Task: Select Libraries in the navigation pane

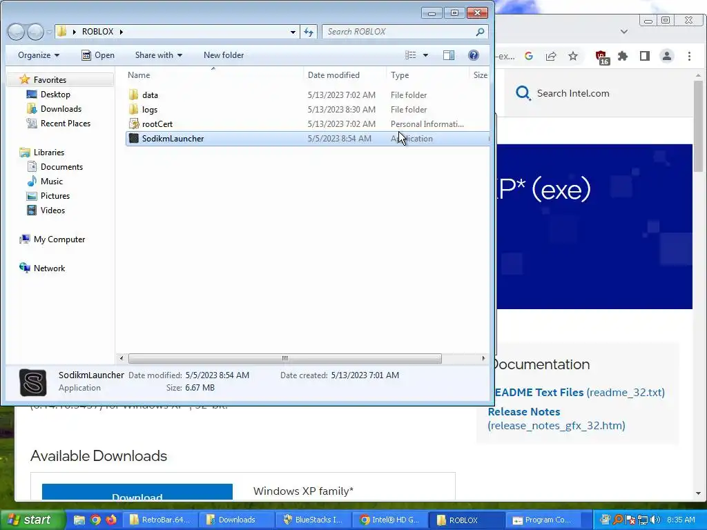Action: [49, 153]
